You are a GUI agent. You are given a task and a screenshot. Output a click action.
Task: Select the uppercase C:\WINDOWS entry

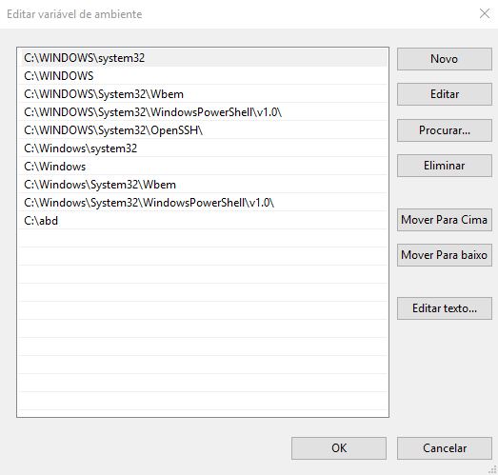203,76
